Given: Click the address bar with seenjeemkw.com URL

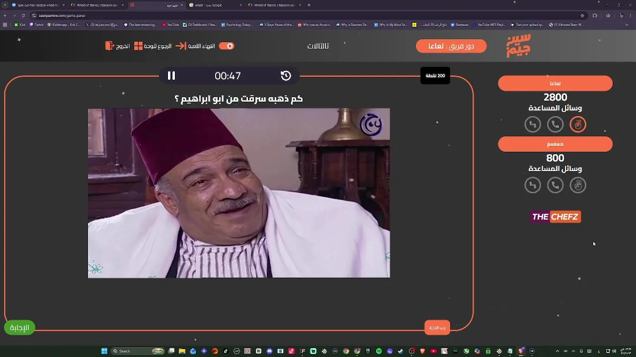Looking at the screenshot, I should coord(308,15).
